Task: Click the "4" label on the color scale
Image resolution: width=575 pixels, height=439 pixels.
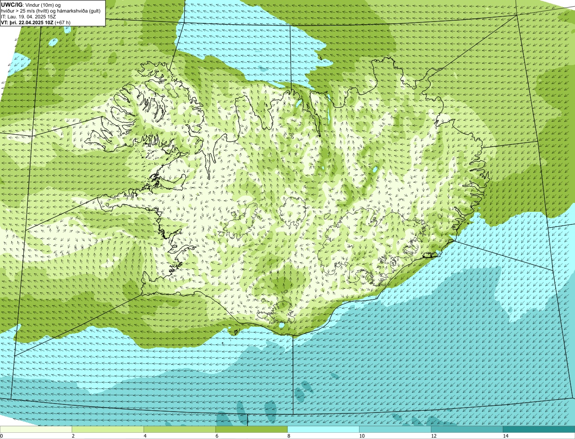Action: 145,436
